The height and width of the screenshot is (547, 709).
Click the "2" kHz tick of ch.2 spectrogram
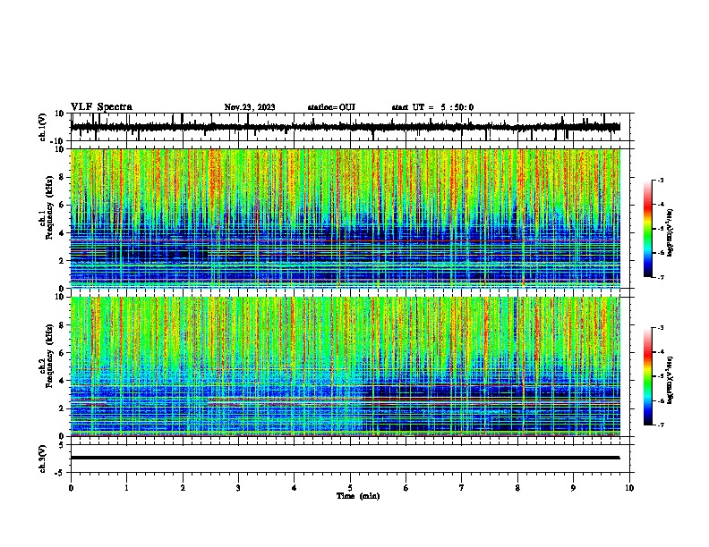click(63, 408)
